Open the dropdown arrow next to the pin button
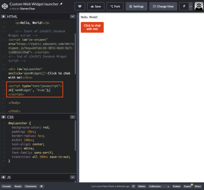The height and width of the screenshot is (190, 204). point(191,7)
